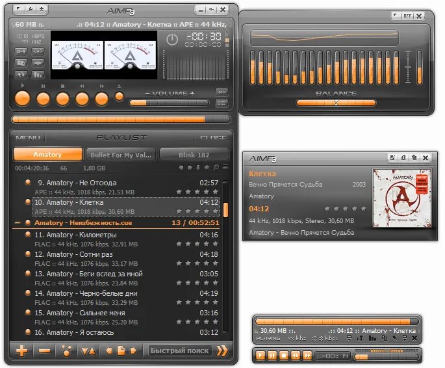Click the Pause button in the mini player
The height and width of the screenshot is (368, 445).
[272, 356]
